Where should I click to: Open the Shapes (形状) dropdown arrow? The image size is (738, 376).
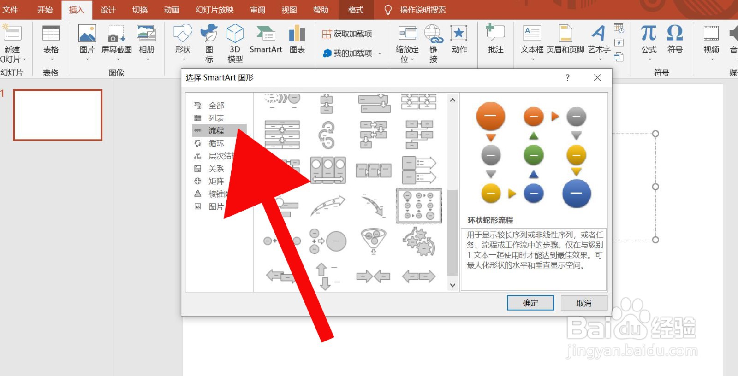tap(184, 59)
